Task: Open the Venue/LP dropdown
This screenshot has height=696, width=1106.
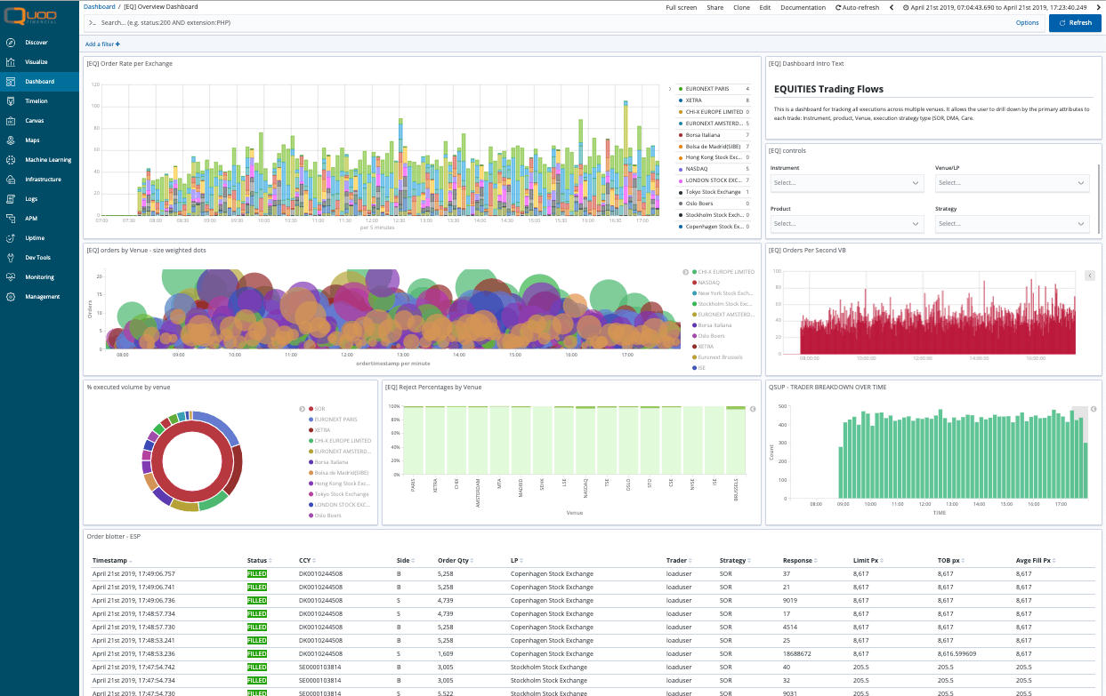Action: coord(1012,182)
